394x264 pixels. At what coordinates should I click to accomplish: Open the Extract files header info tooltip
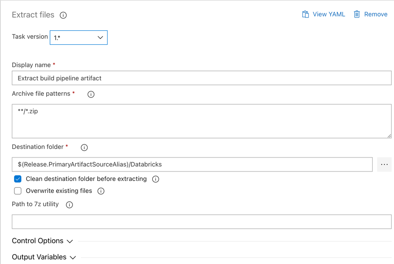pos(63,15)
